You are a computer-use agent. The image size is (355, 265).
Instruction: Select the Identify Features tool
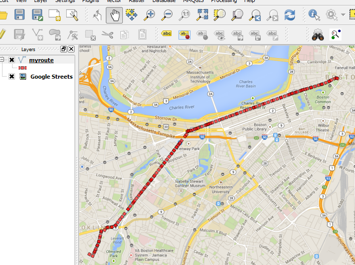tap(314, 15)
